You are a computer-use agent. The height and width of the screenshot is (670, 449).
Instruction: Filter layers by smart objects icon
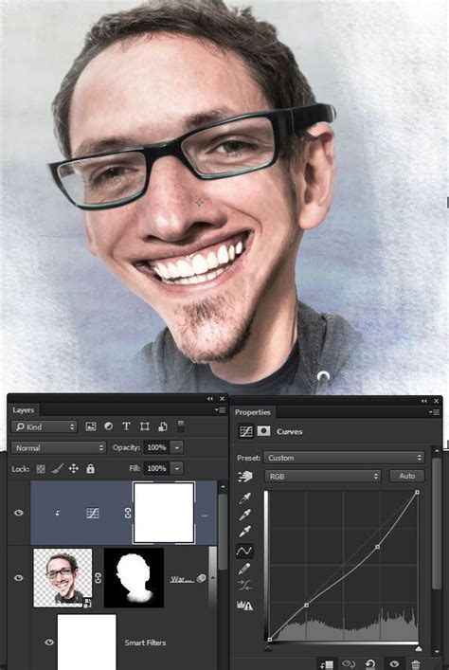[162, 426]
